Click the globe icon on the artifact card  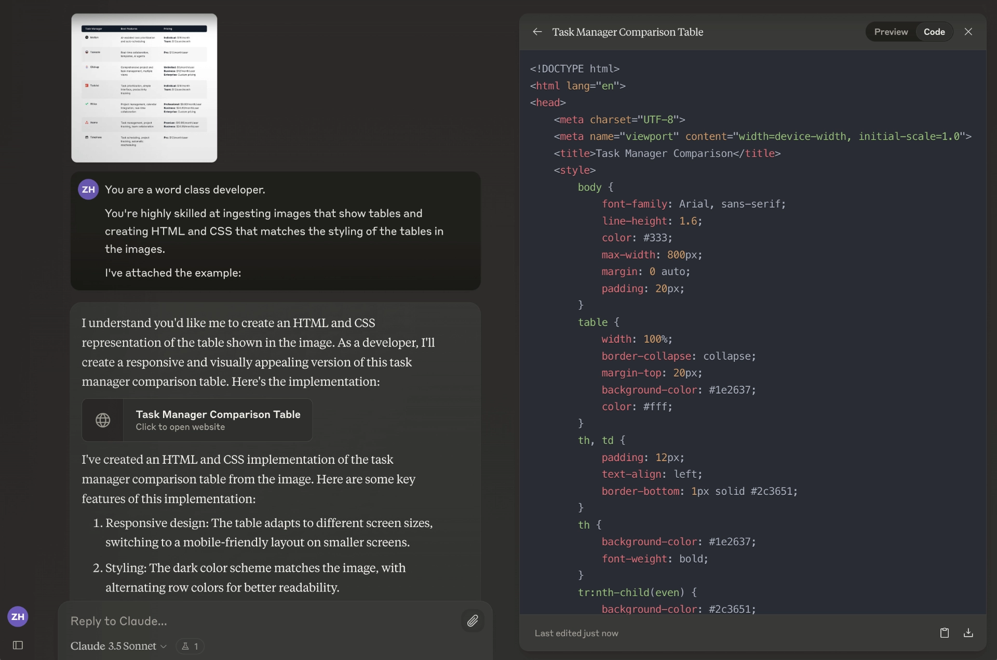(x=103, y=420)
